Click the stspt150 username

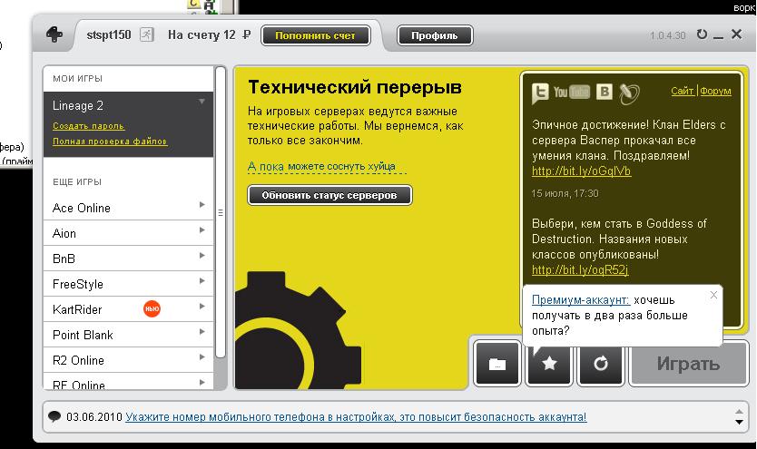point(109,34)
